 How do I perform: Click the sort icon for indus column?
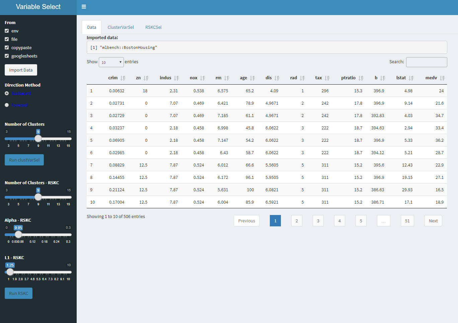pyautogui.click(x=176, y=78)
